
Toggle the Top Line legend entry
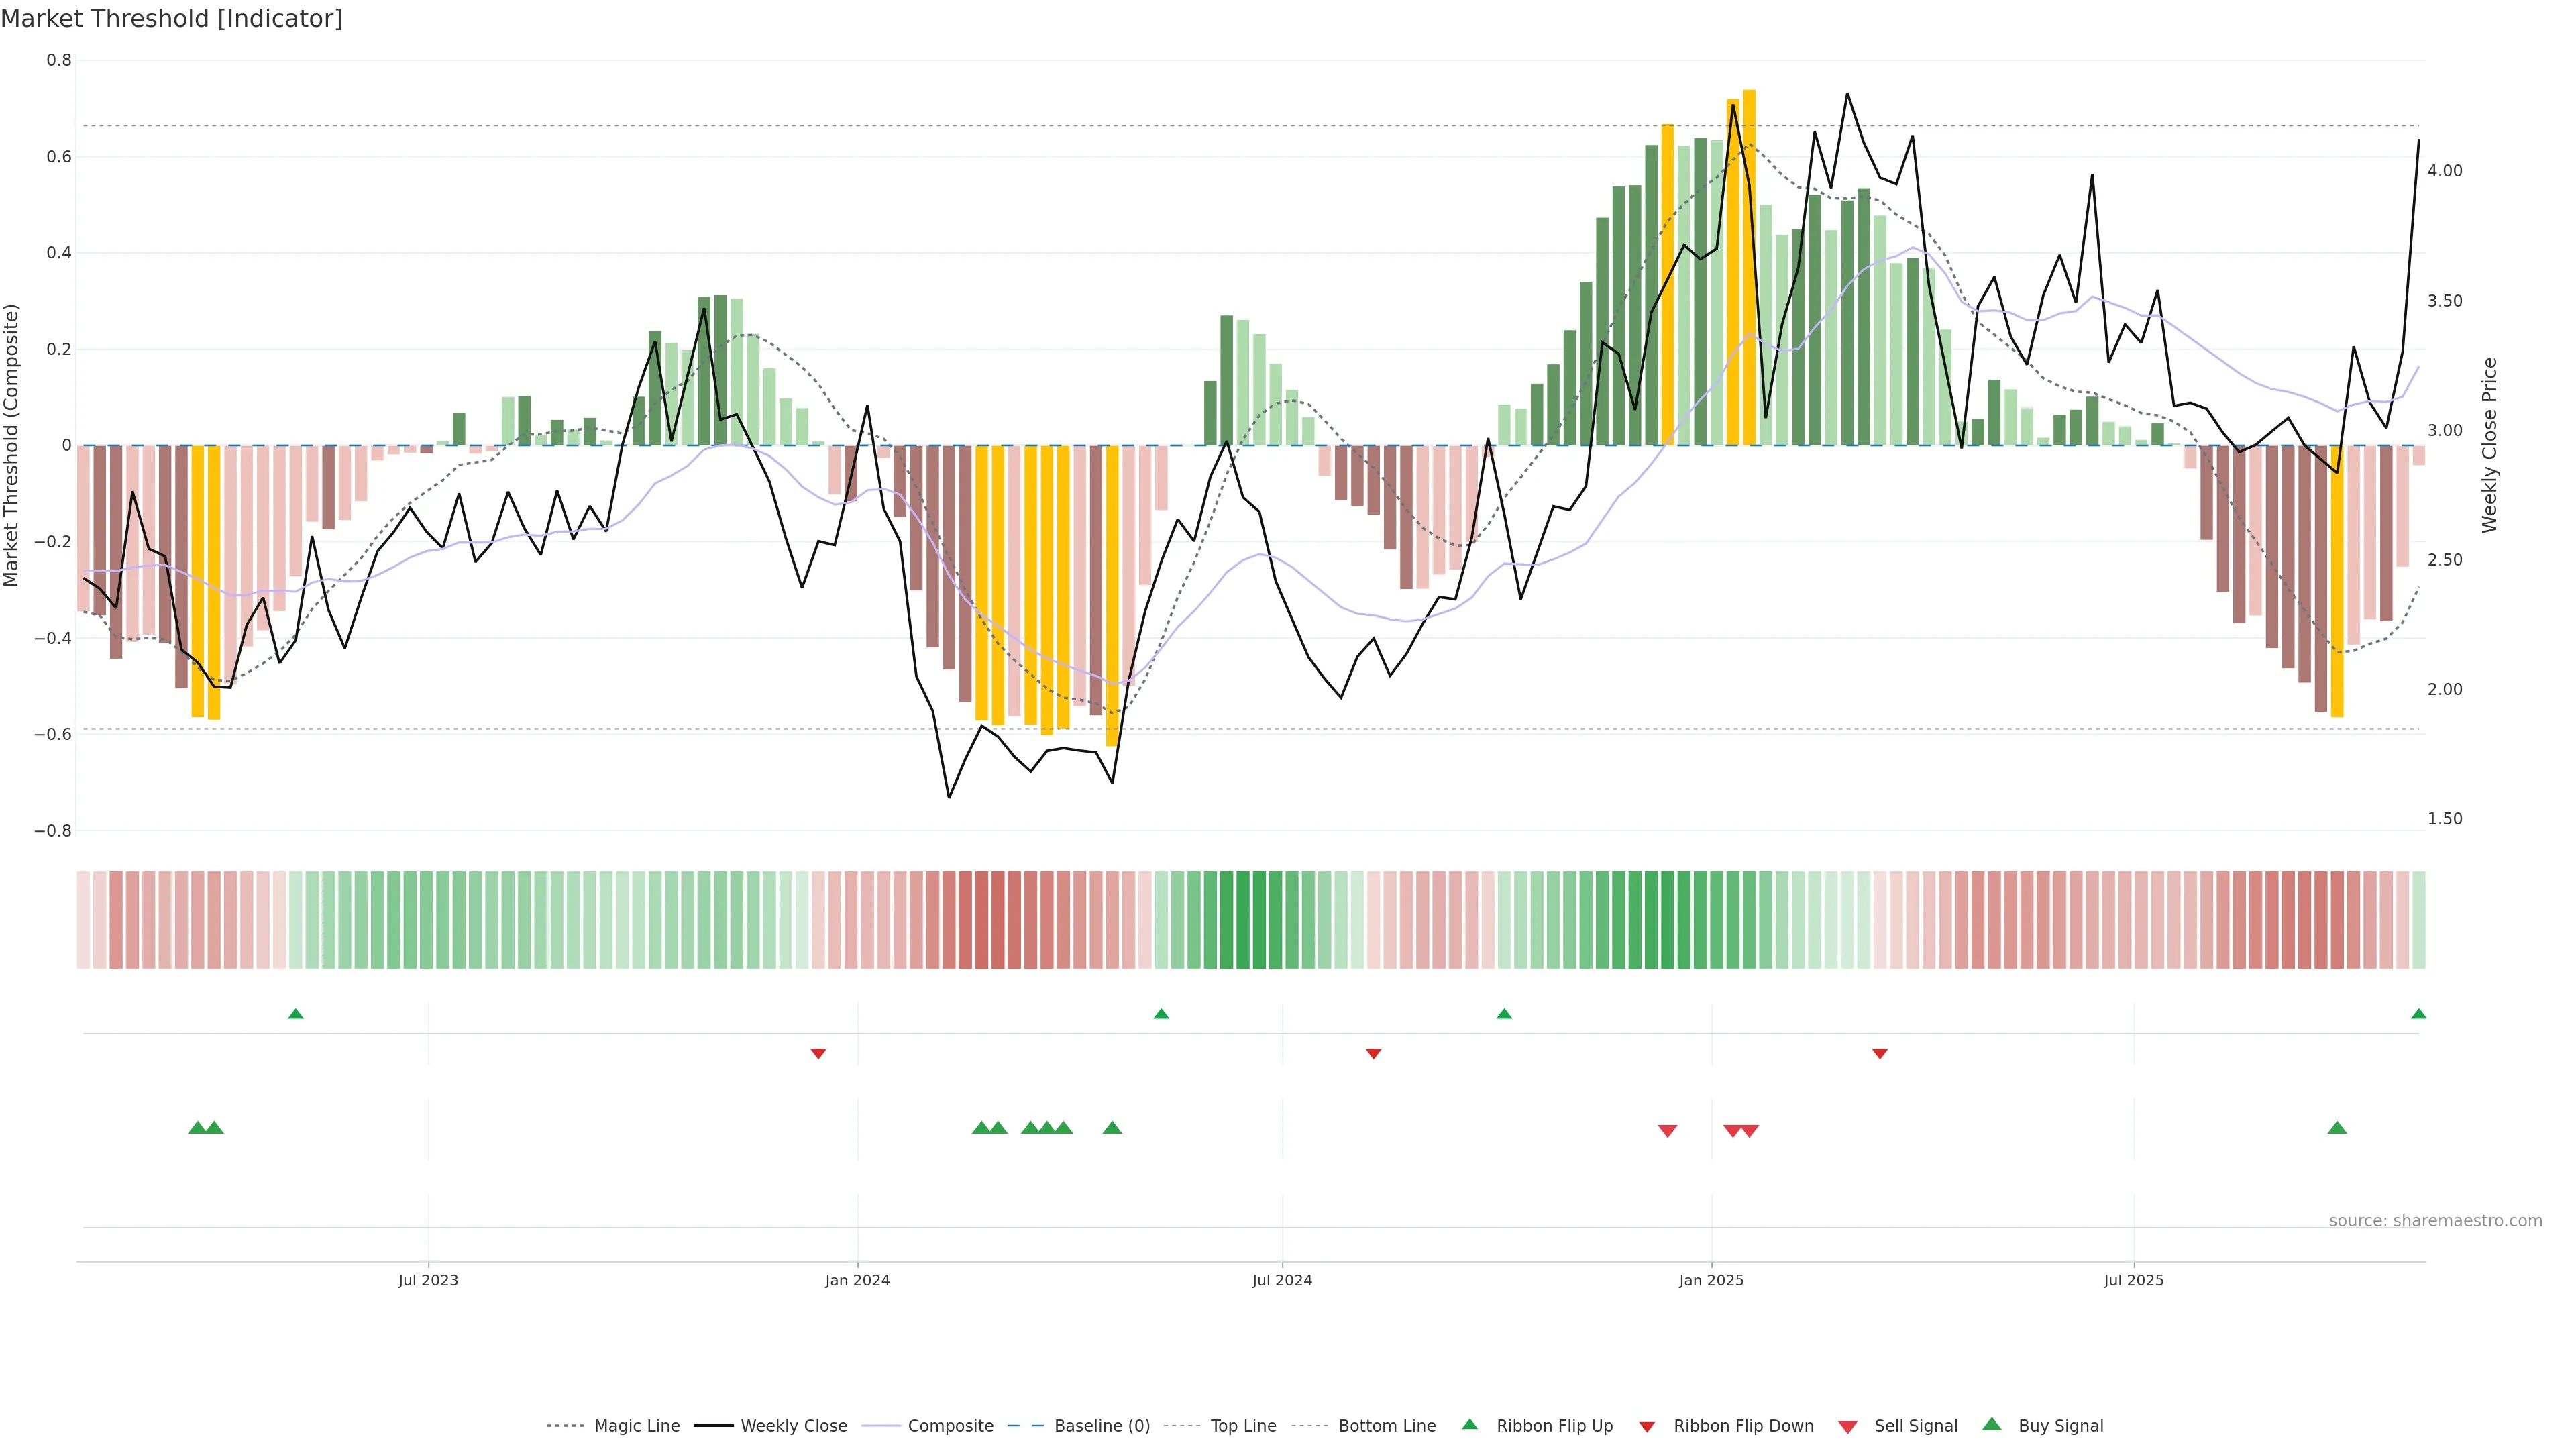coord(1243,1426)
